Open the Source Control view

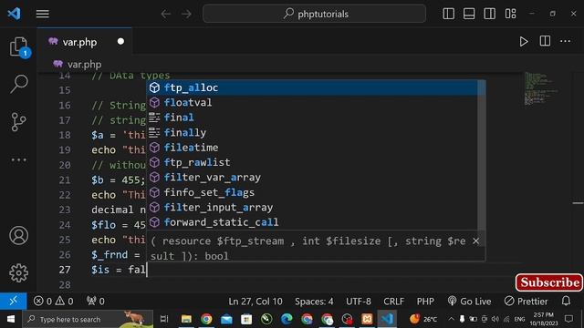(18, 121)
